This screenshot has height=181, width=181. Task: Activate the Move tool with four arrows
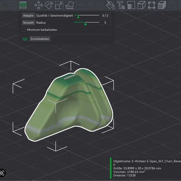coord(38,5)
